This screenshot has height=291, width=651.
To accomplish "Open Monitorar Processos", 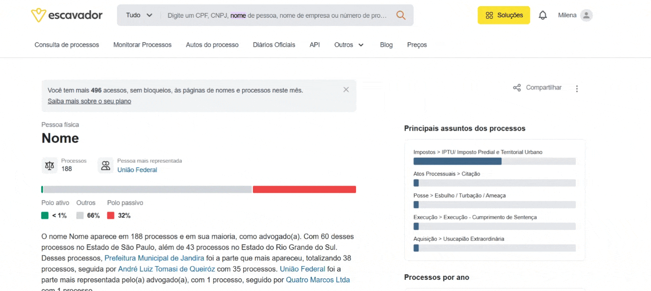I will coord(142,45).
